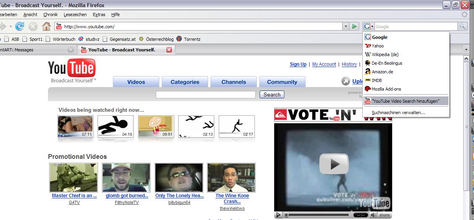Go to the Firefox home page icon
The width and height of the screenshot is (474, 220).
(46, 26)
